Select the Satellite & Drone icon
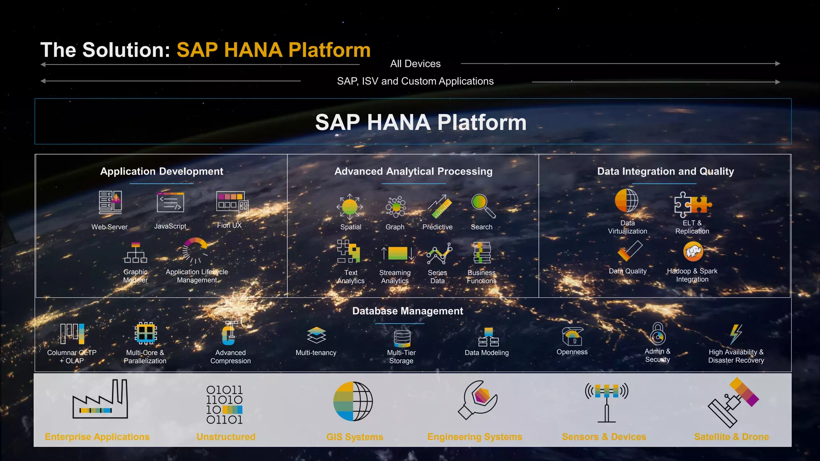820x461 pixels. point(733,403)
